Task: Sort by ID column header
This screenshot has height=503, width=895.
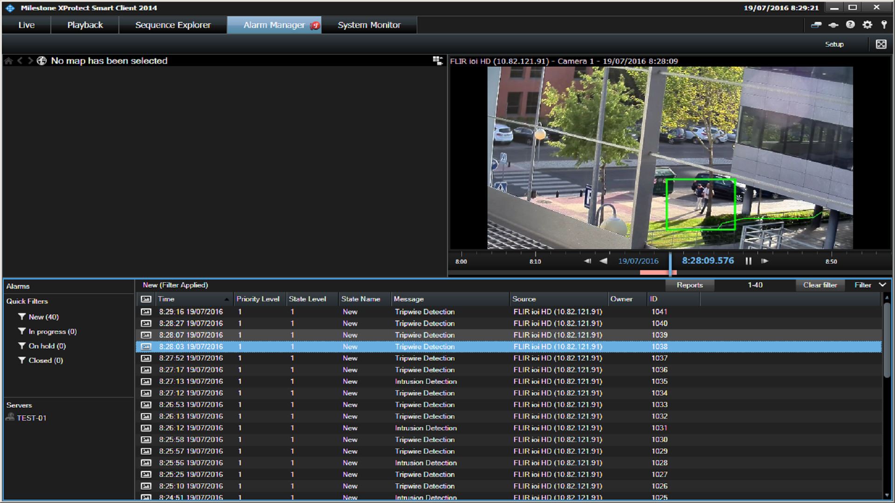Action: tap(673, 299)
